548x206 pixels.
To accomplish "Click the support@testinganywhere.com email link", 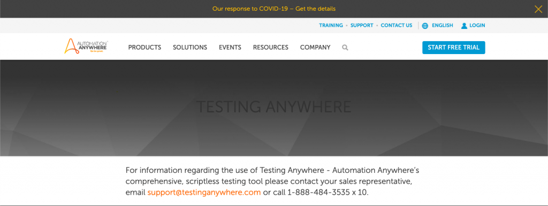I will 204,193.
